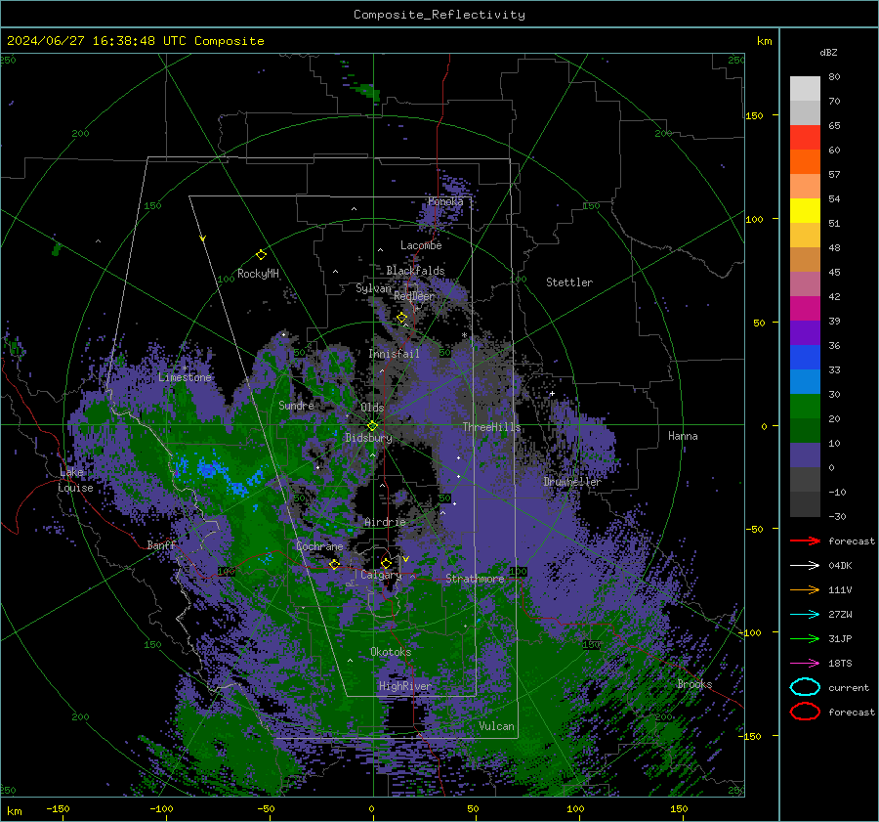Click the yellow diamond marker beside RockyMH

261,255
